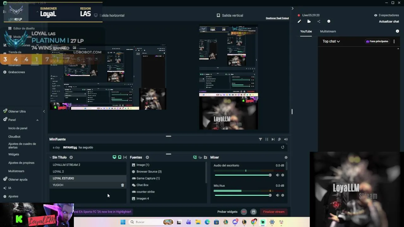Open the Windows Start menu
The width and height of the screenshot is (404, 227).
click(123, 222)
